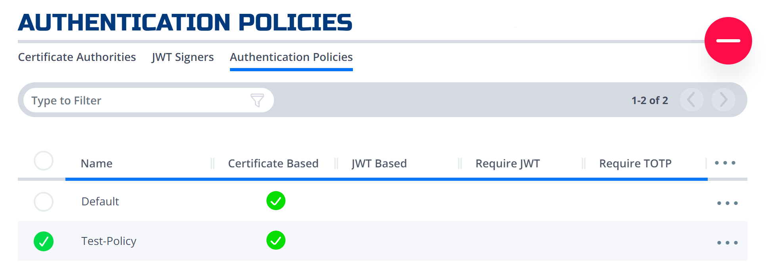This screenshot has width=766, height=273.
Task: Switch to JWT Signers tab
Action: pyautogui.click(x=183, y=57)
